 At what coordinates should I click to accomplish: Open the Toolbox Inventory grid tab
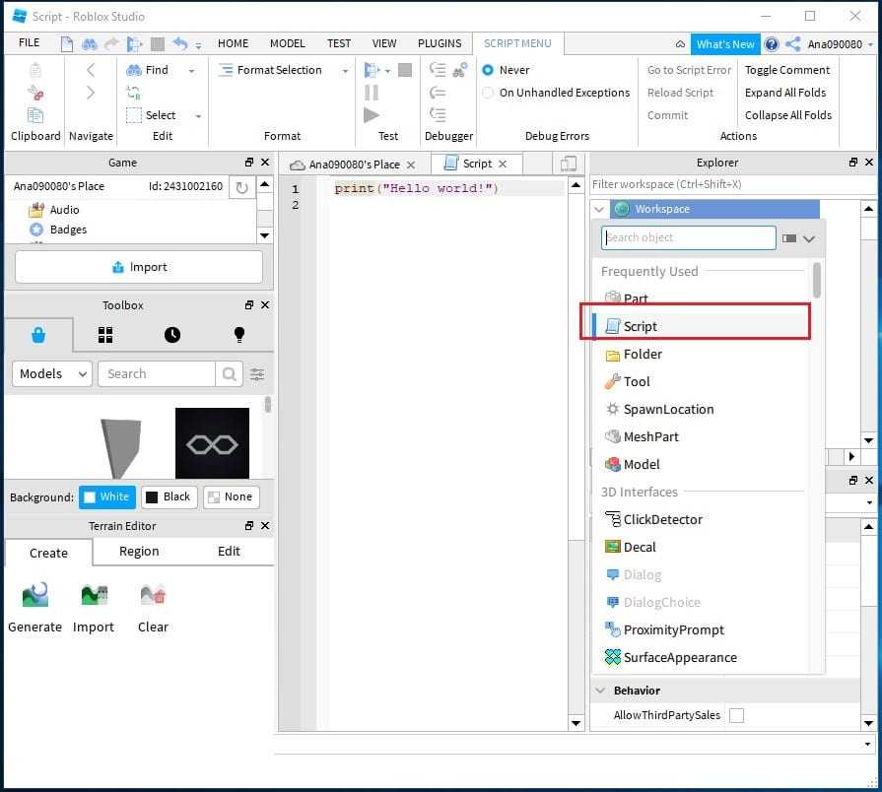click(x=105, y=335)
